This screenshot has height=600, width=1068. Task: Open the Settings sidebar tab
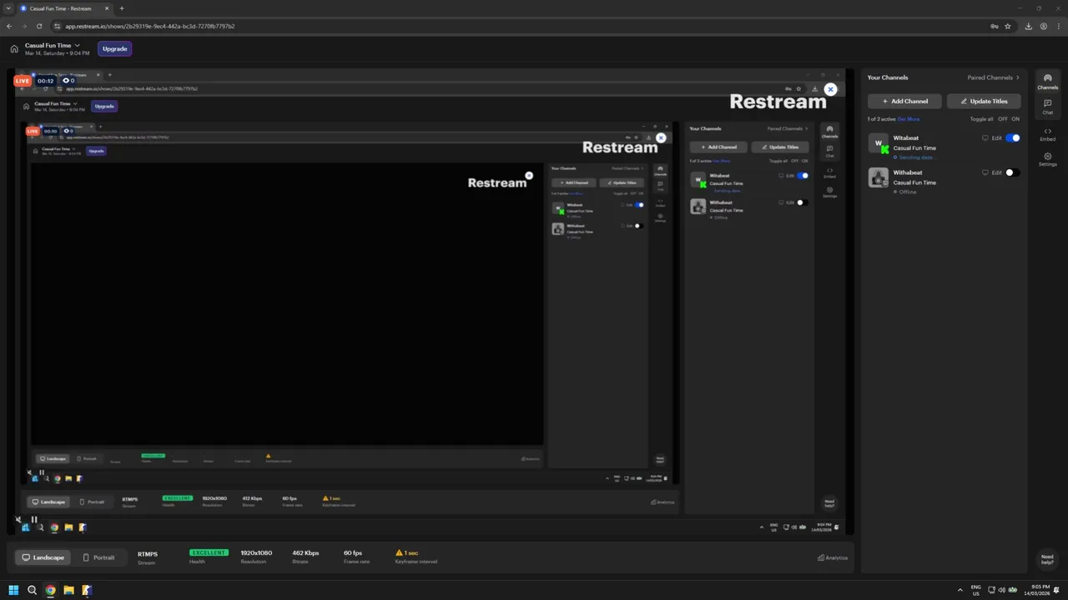pyautogui.click(x=1048, y=159)
